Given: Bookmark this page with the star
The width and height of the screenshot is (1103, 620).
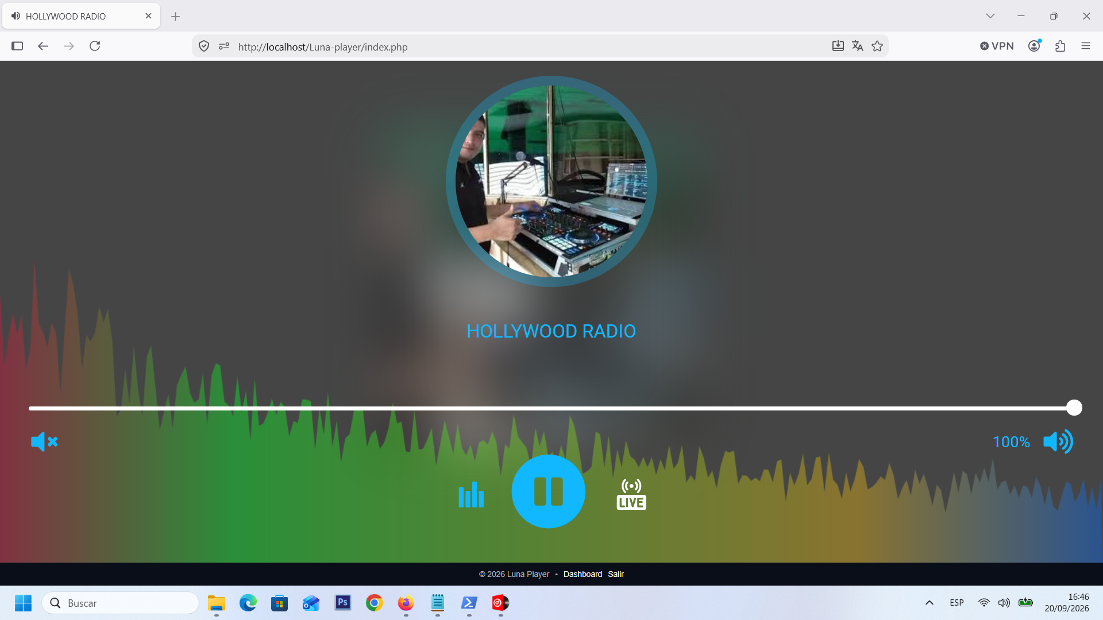Looking at the screenshot, I should point(877,46).
